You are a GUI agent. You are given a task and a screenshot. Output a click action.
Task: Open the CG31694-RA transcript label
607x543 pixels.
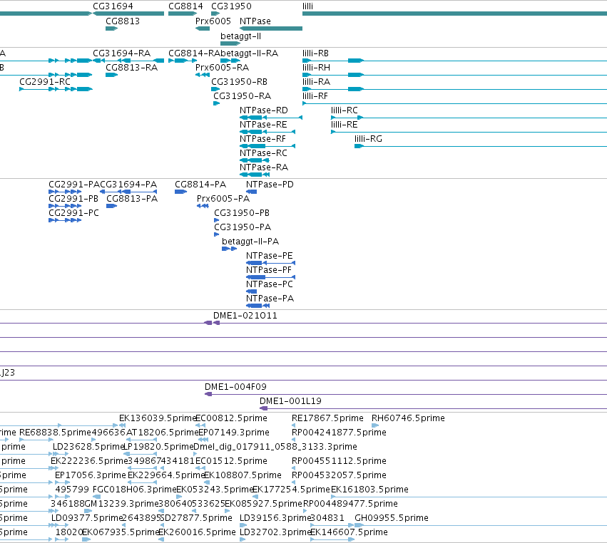[x=121, y=53]
